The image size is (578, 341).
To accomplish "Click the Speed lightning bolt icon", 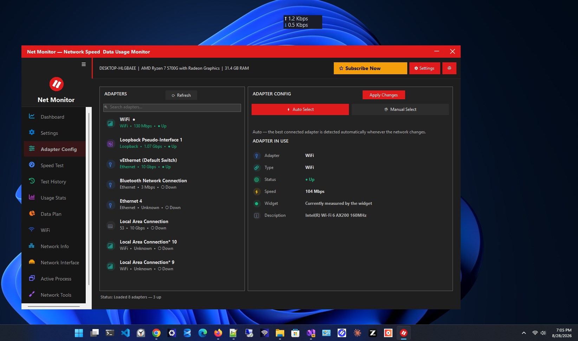I will pos(256,192).
